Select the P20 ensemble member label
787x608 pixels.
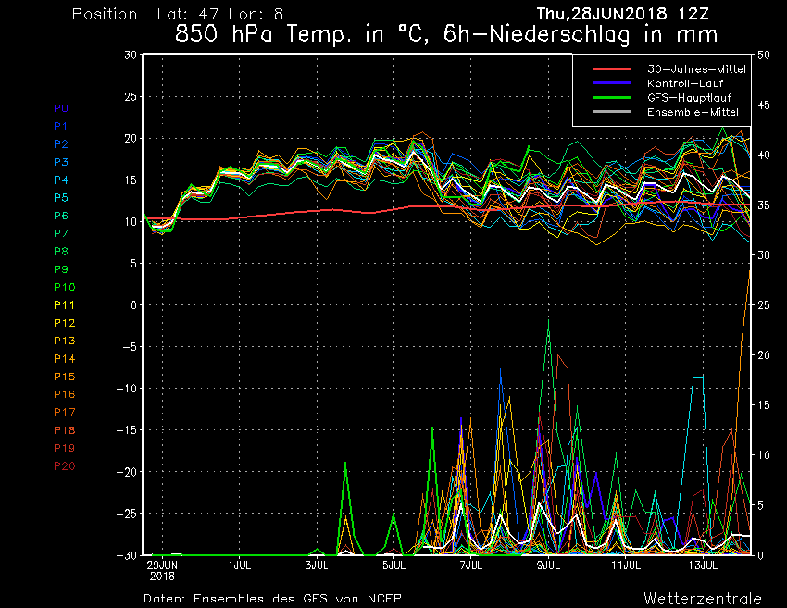click(64, 465)
